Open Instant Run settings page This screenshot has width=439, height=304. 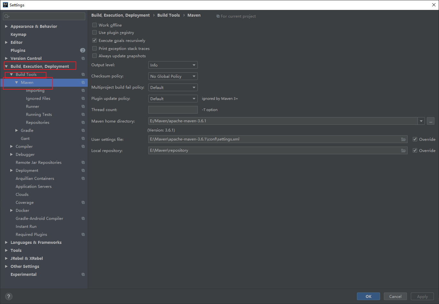(26, 227)
